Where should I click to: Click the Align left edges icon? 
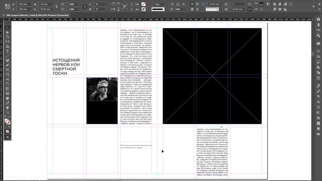275,4
